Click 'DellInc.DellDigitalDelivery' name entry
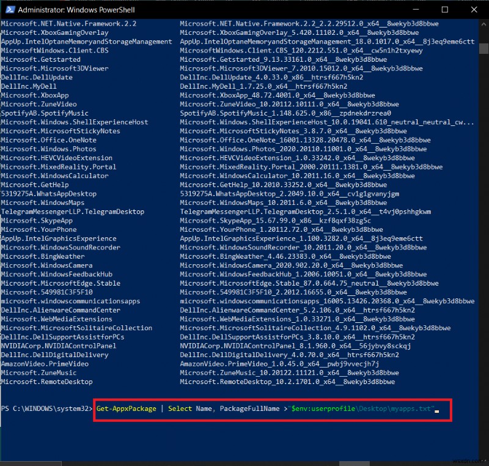Viewport: 489px width, 466px height. pos(54,355)
